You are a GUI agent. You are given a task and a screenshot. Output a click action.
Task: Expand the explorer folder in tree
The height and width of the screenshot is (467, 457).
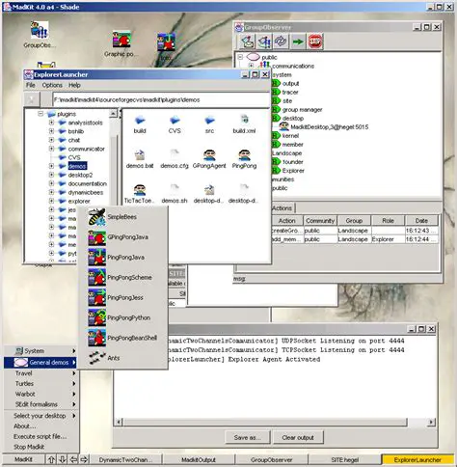(51, 201)
